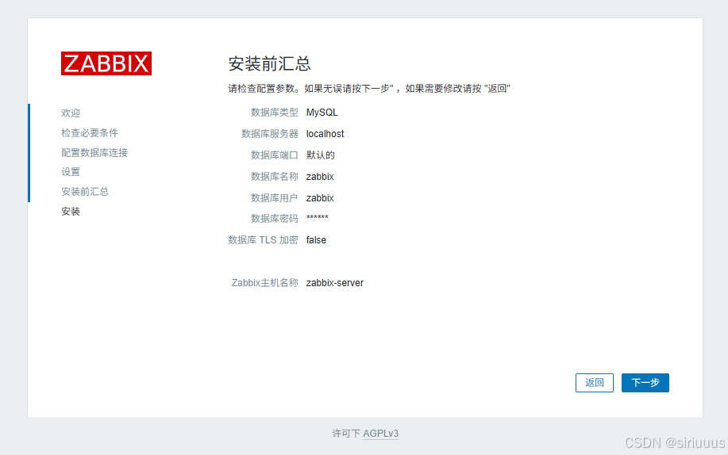
Task: Click the MySQL database type value
Action: [x=322, y=113]
